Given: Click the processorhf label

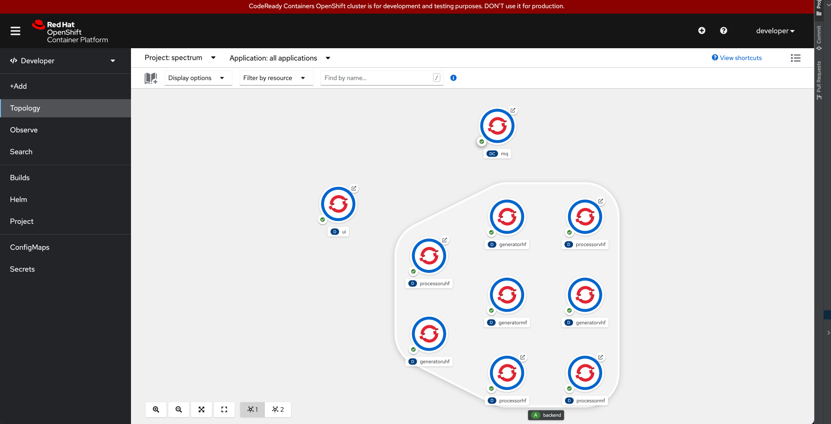Looking at the screenshot, I should point(507,401).
